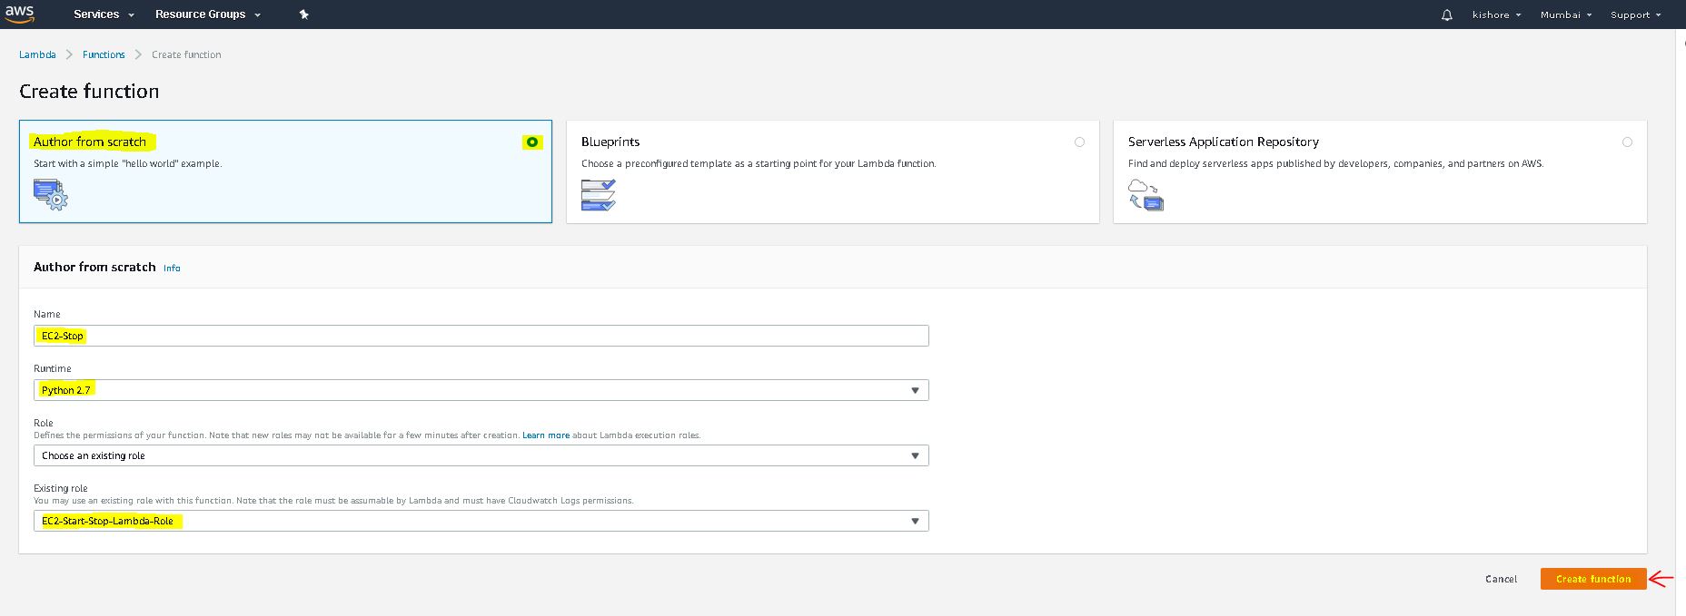Click the Name input field
Viewport: 1686px width, 616px height.
tap(481, 336)
